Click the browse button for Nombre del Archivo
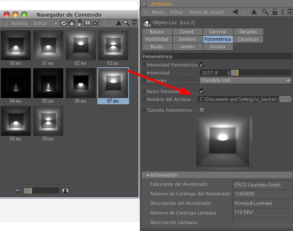The height and width of the screenshot is (231, 293). (286, 100)
